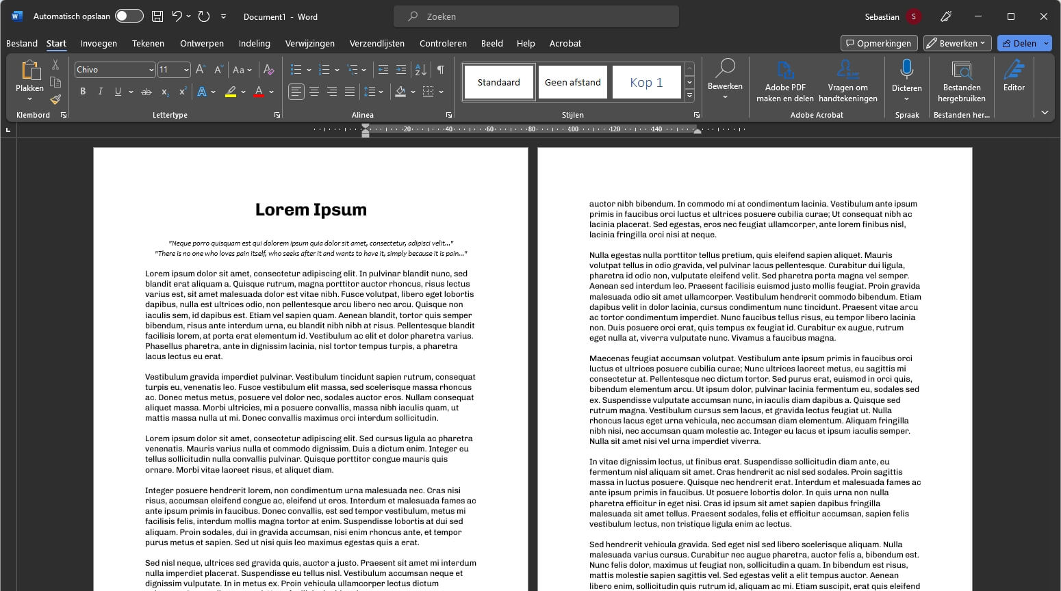Viewport: 1061px width, 591px height.
Task: Open the Editor pen icon
Action: (x=1014, y=70)
